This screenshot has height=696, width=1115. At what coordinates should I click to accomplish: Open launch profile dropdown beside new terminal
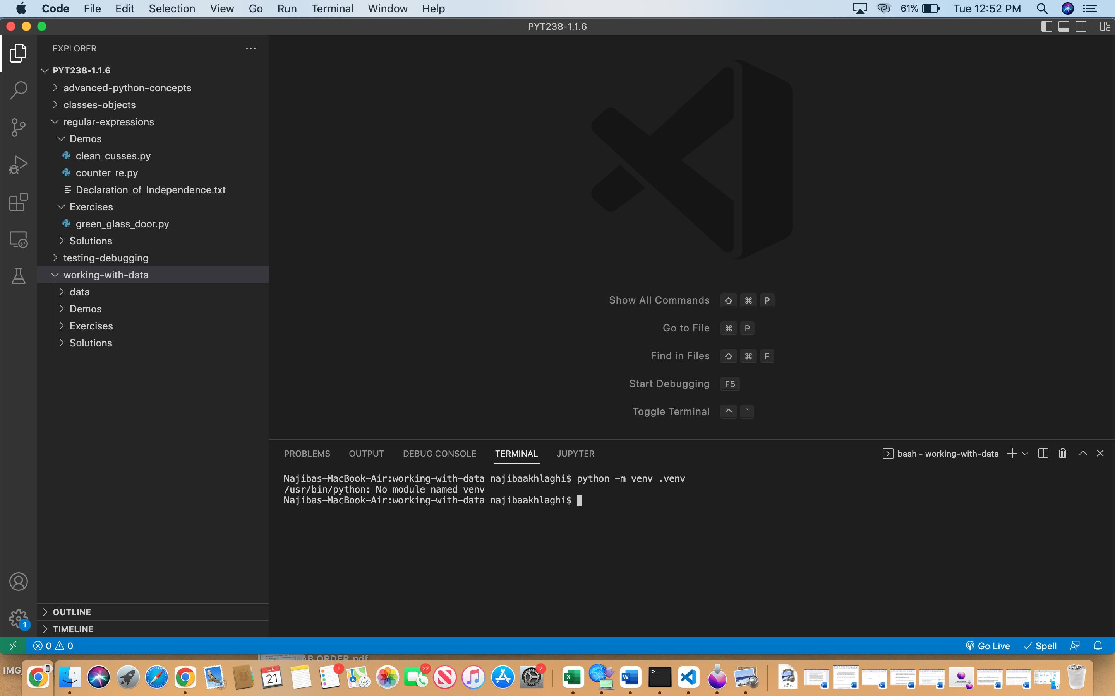click(1025, 454)
